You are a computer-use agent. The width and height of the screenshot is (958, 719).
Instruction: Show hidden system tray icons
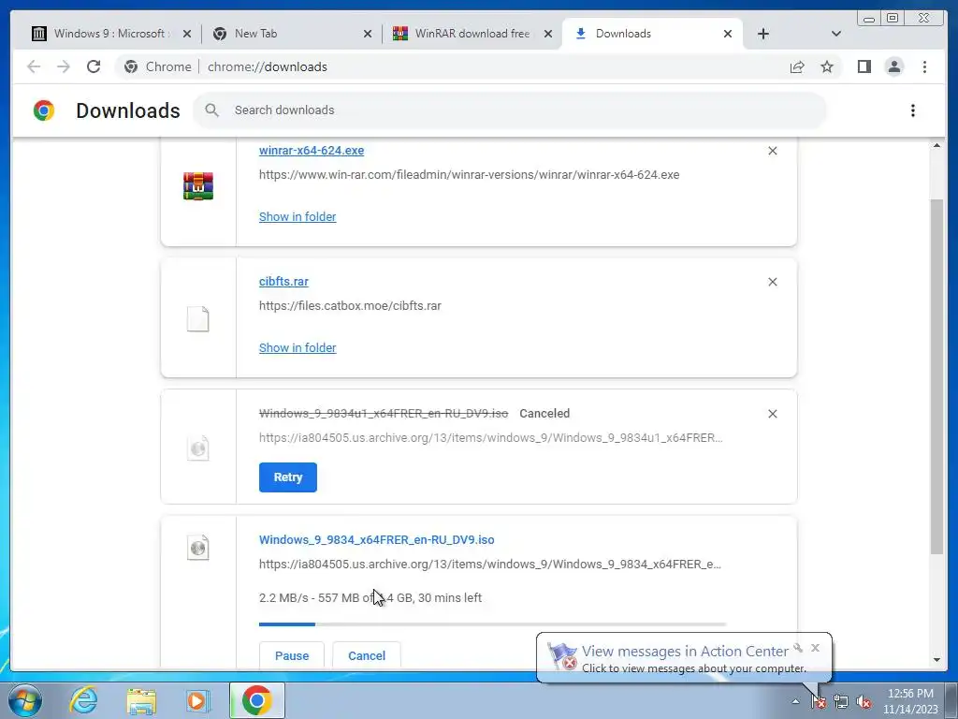pos(795,701)
